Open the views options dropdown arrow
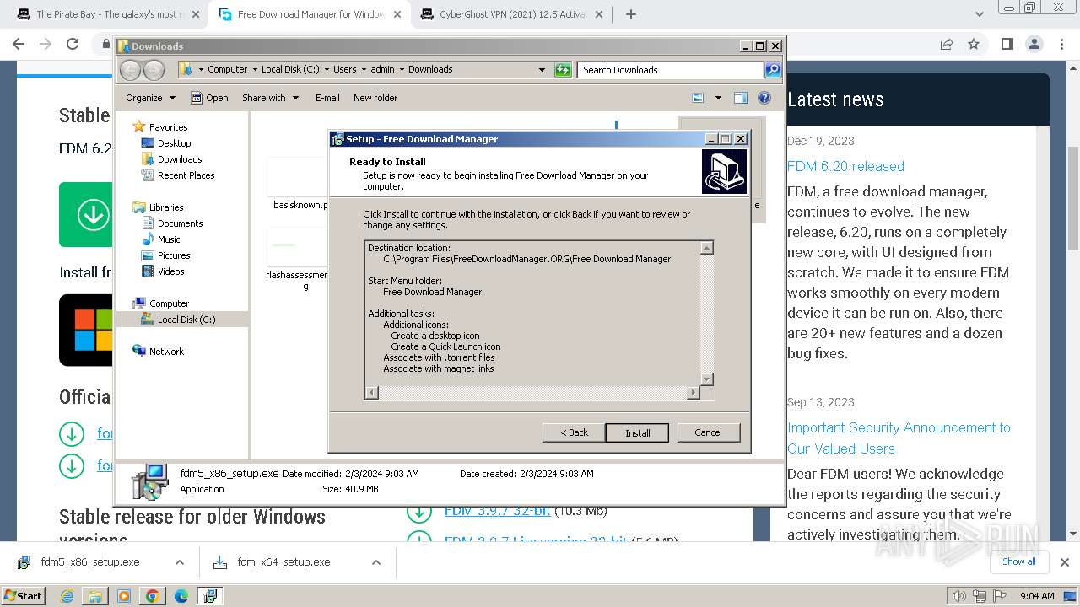The width and height of the screenshot is (1080, 607). [x=718, y=98]
